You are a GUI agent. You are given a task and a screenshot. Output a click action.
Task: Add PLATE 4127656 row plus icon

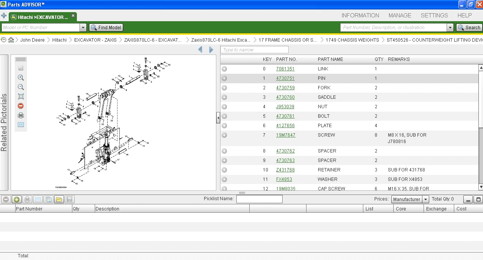(224, 126)
